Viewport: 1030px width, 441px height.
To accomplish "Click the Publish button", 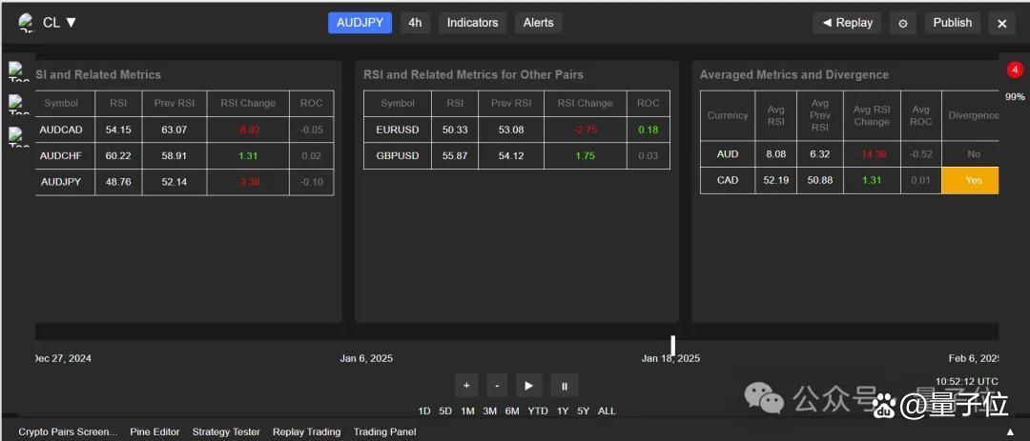I will 952,23.
